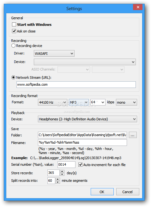The image size is (151, 207).
Task: Click the 'kbps' label
Action: (111, 102)
